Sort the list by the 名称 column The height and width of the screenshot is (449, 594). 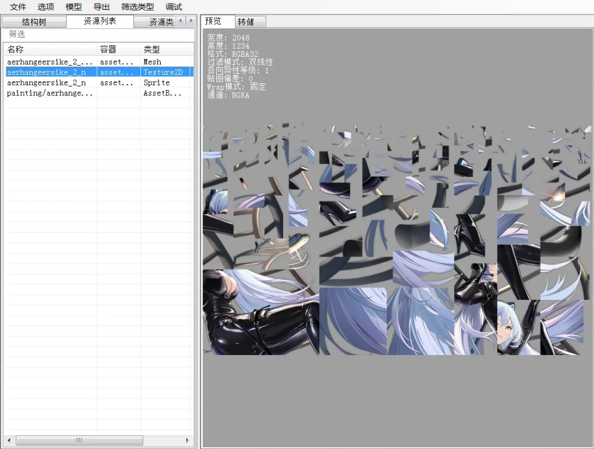(x=50, y=49)
